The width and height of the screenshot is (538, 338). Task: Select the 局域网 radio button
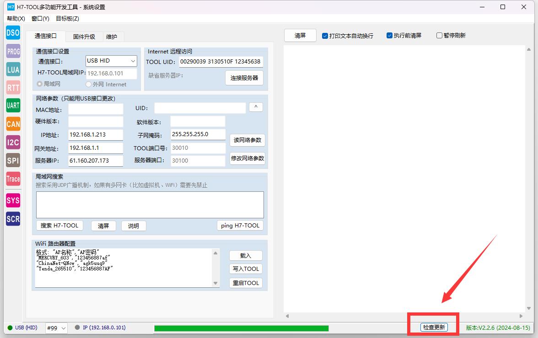click(39, 84)
